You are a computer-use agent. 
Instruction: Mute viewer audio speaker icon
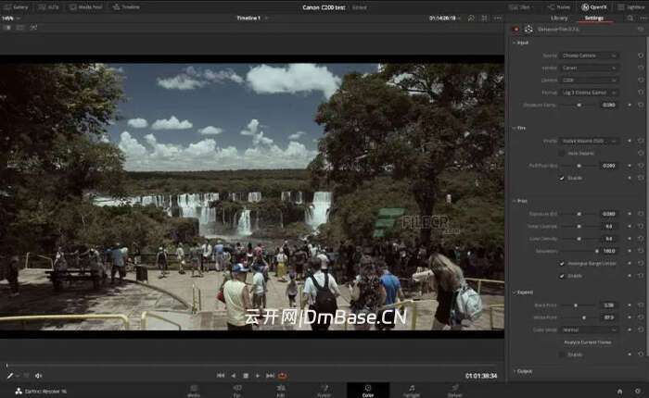point(39,376)
